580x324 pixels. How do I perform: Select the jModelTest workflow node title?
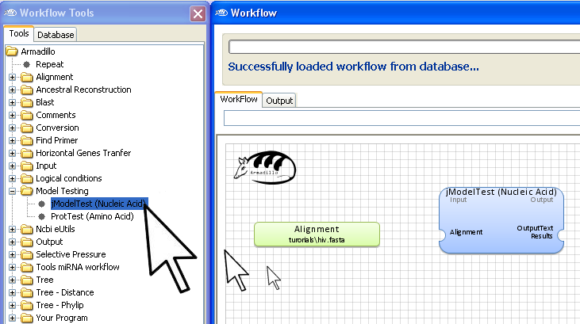[501, 192]
